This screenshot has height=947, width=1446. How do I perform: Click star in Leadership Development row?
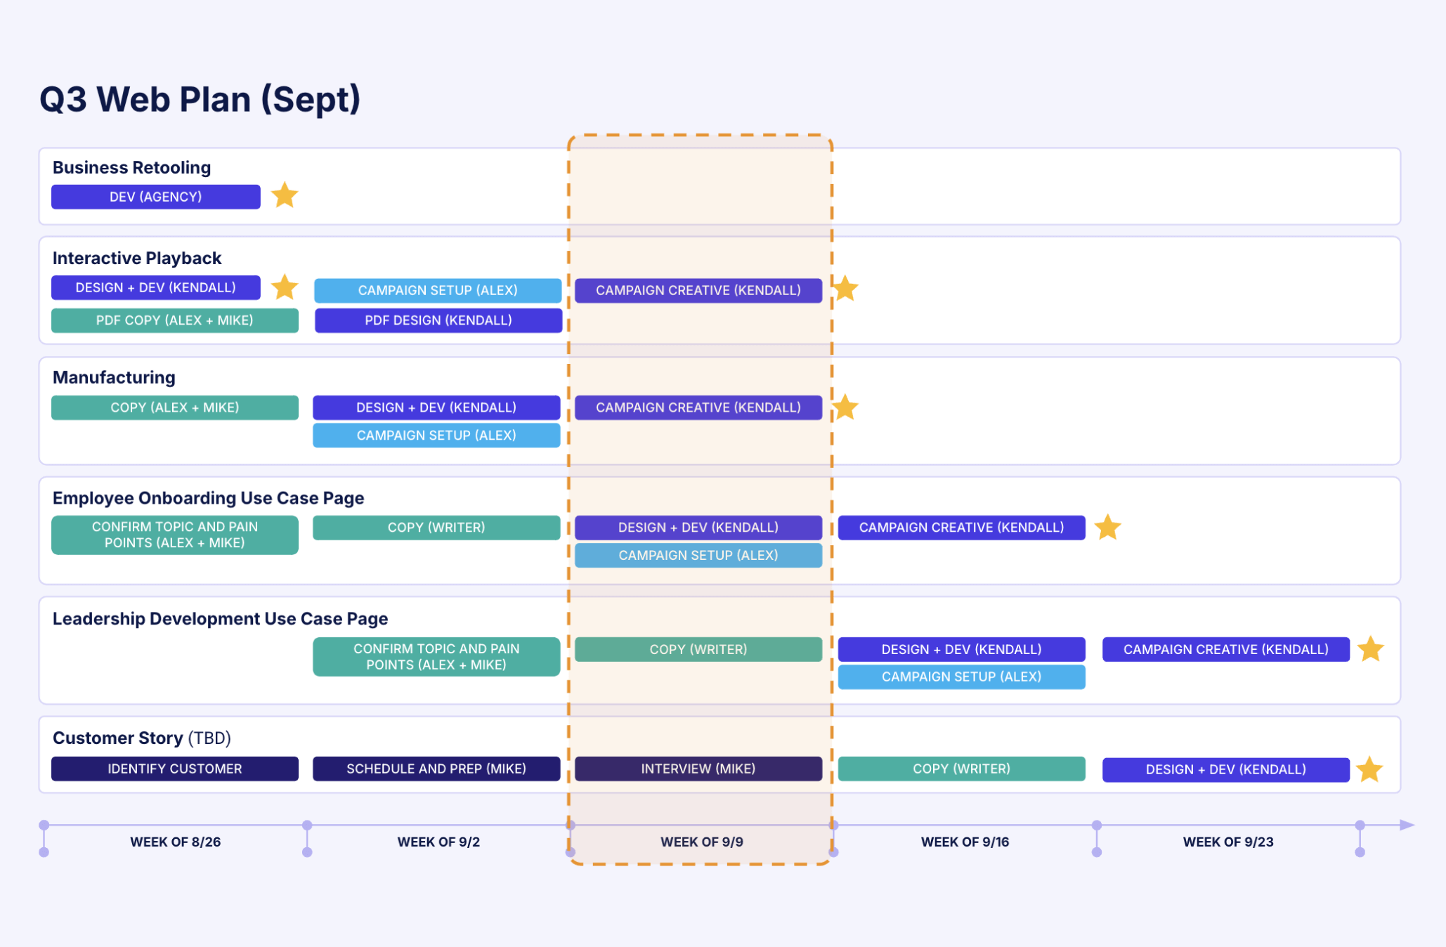point(1370,649)
